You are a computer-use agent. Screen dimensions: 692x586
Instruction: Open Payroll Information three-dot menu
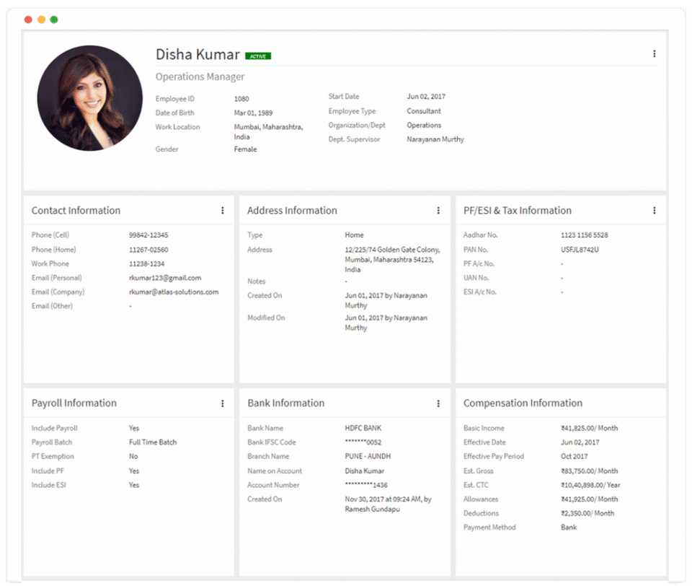coord(222,403)
